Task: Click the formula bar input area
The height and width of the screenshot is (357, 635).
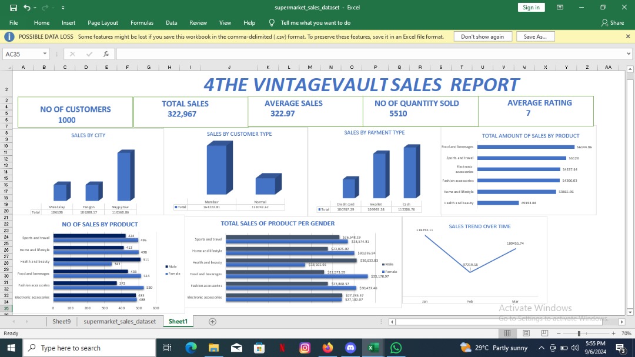Action: coord(370,54)
